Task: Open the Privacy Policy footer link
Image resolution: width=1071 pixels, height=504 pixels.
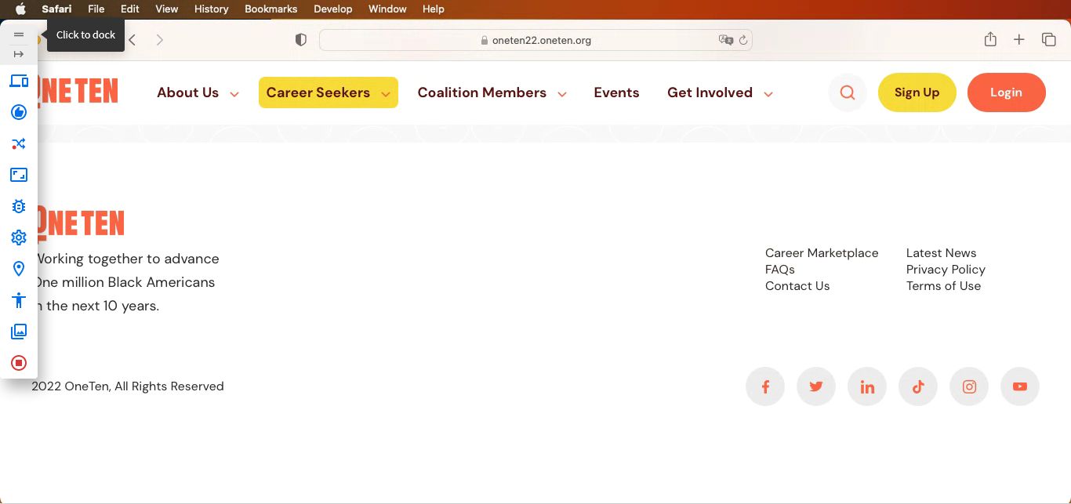Action: click(946, 270)
